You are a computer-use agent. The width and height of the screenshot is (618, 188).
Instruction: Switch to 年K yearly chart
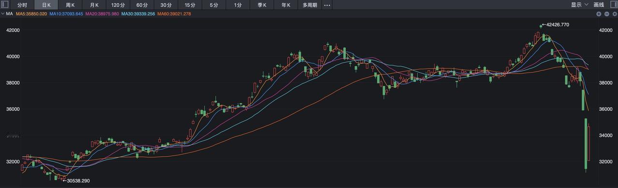pos(286,5)
